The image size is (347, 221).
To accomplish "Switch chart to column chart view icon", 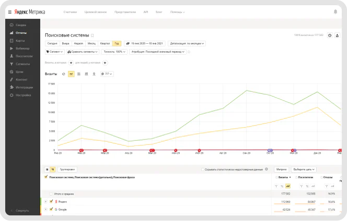I will click(86, 74).
